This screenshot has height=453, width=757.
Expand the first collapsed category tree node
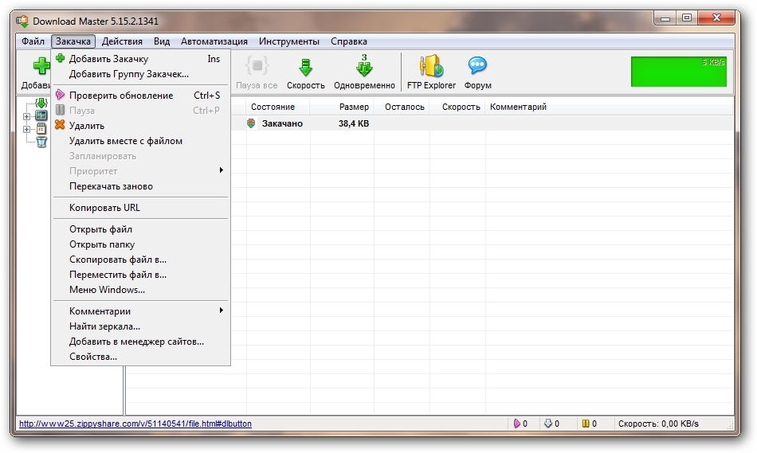click(26, 116)
